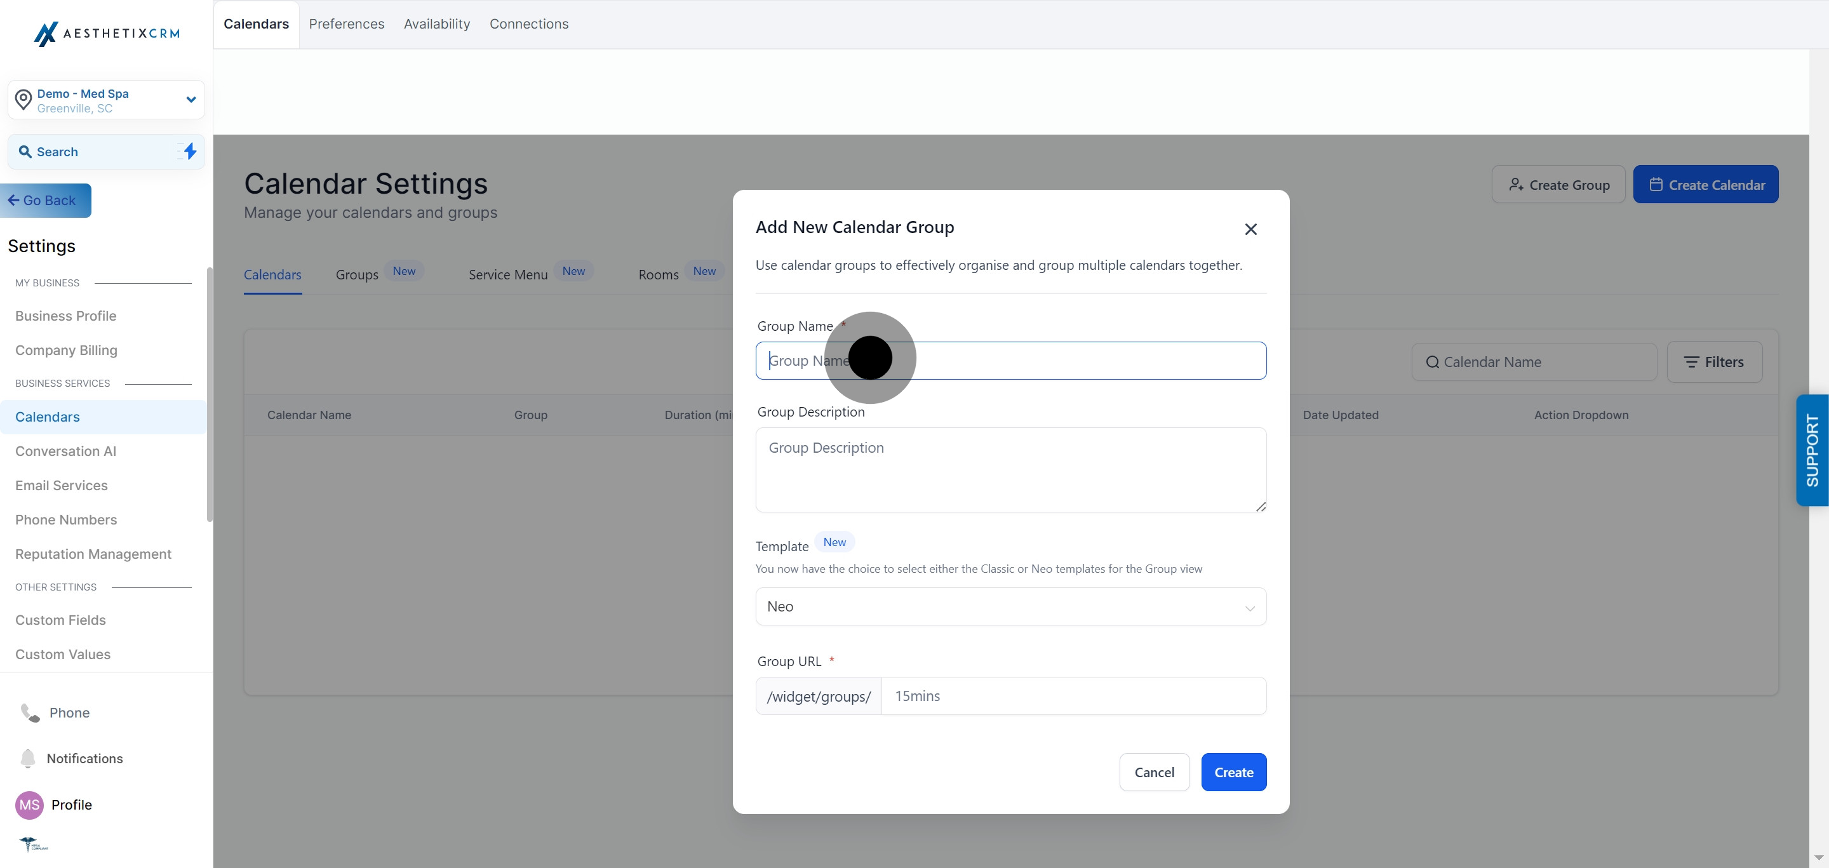Open the Availability tab
Viewport: 1829px width, 868px height.
click(437, 24)
